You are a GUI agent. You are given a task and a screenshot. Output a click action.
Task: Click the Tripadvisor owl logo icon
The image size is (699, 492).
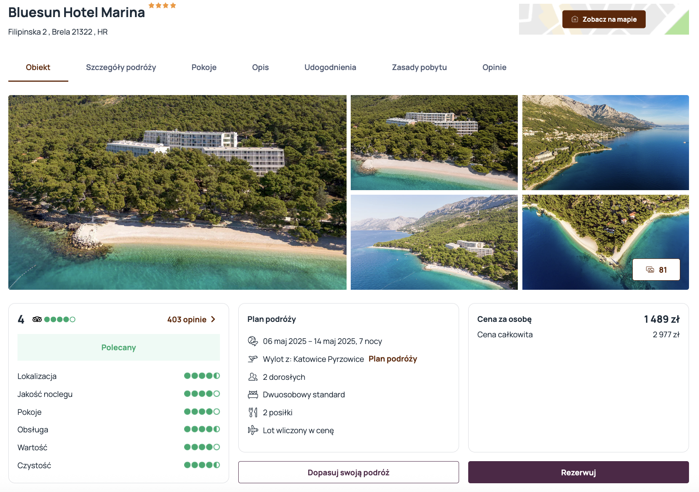click(37, 319)
